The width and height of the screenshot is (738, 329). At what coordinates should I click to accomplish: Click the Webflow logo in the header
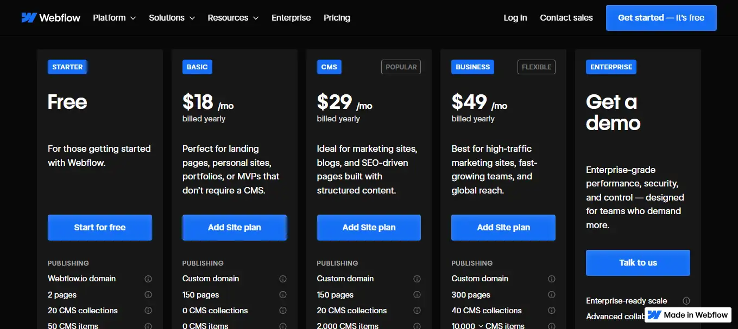(x=51, y=18)
